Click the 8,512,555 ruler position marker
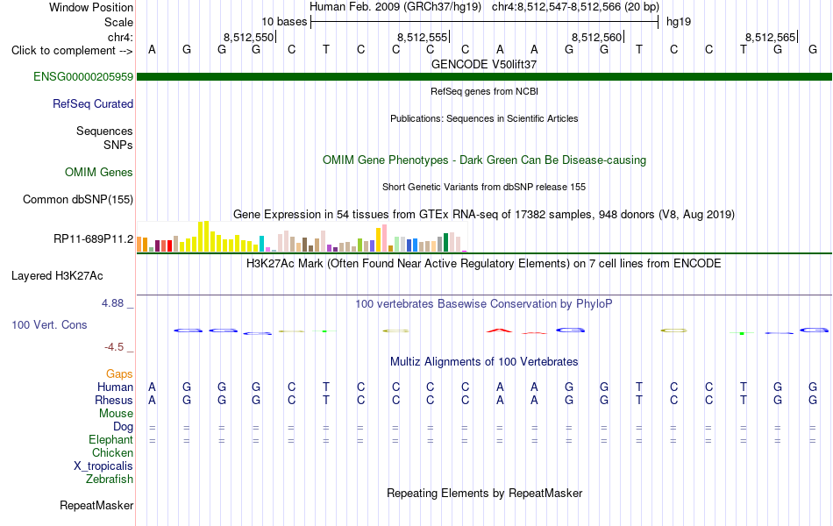The width and height of the screenshot is (833, 526). pyautogui.click(x=423, y=37)
